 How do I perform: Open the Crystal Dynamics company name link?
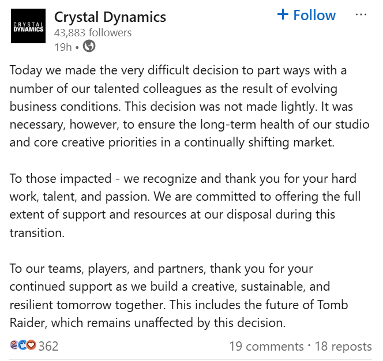tap(110, 17)
